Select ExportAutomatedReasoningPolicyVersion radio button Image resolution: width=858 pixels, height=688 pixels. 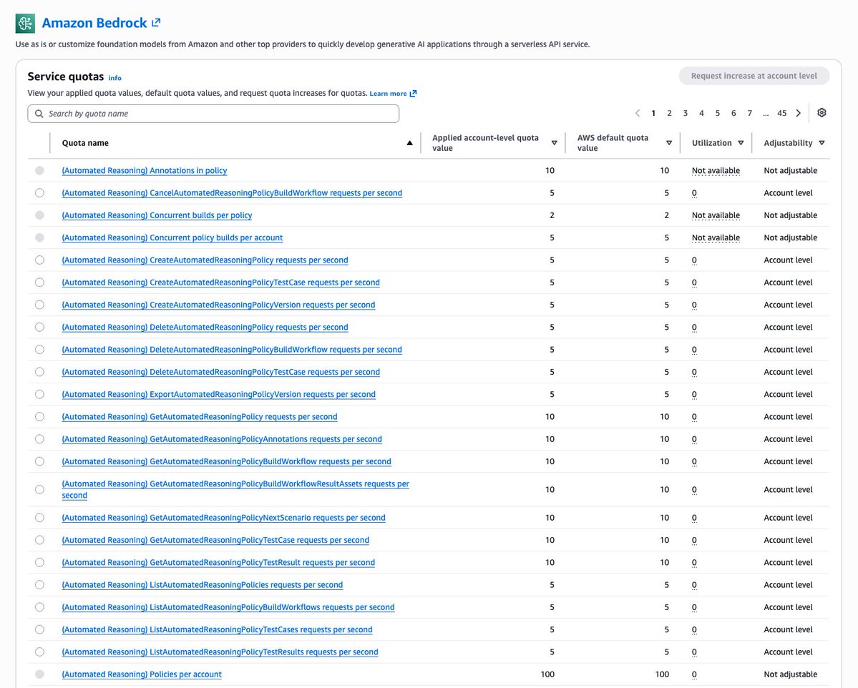coord(39,394)
